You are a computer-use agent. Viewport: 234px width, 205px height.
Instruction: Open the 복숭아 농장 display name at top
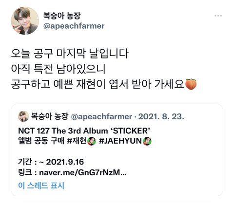point(62,16)
